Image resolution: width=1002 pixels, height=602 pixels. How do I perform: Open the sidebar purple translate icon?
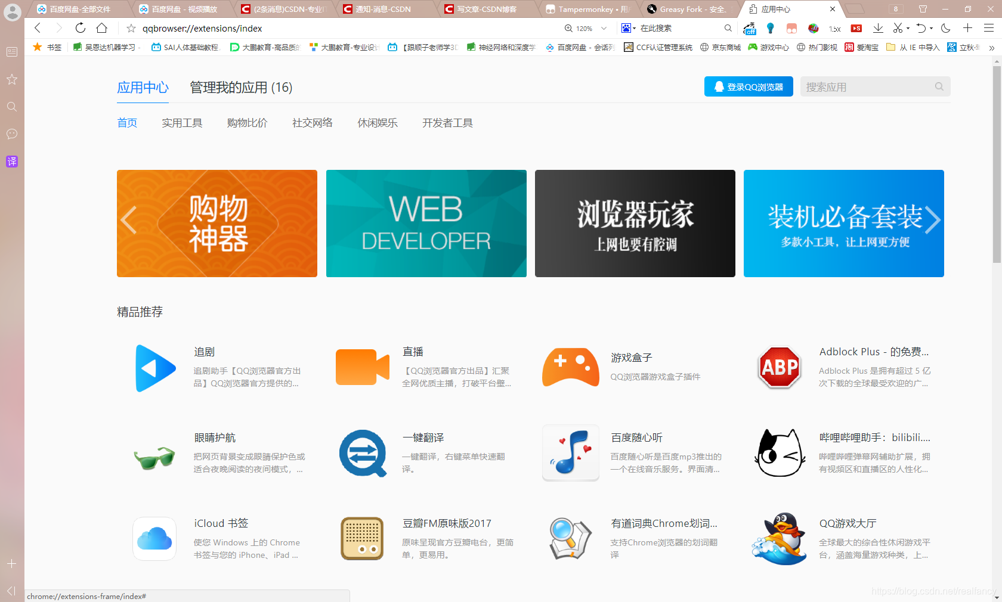12,162
